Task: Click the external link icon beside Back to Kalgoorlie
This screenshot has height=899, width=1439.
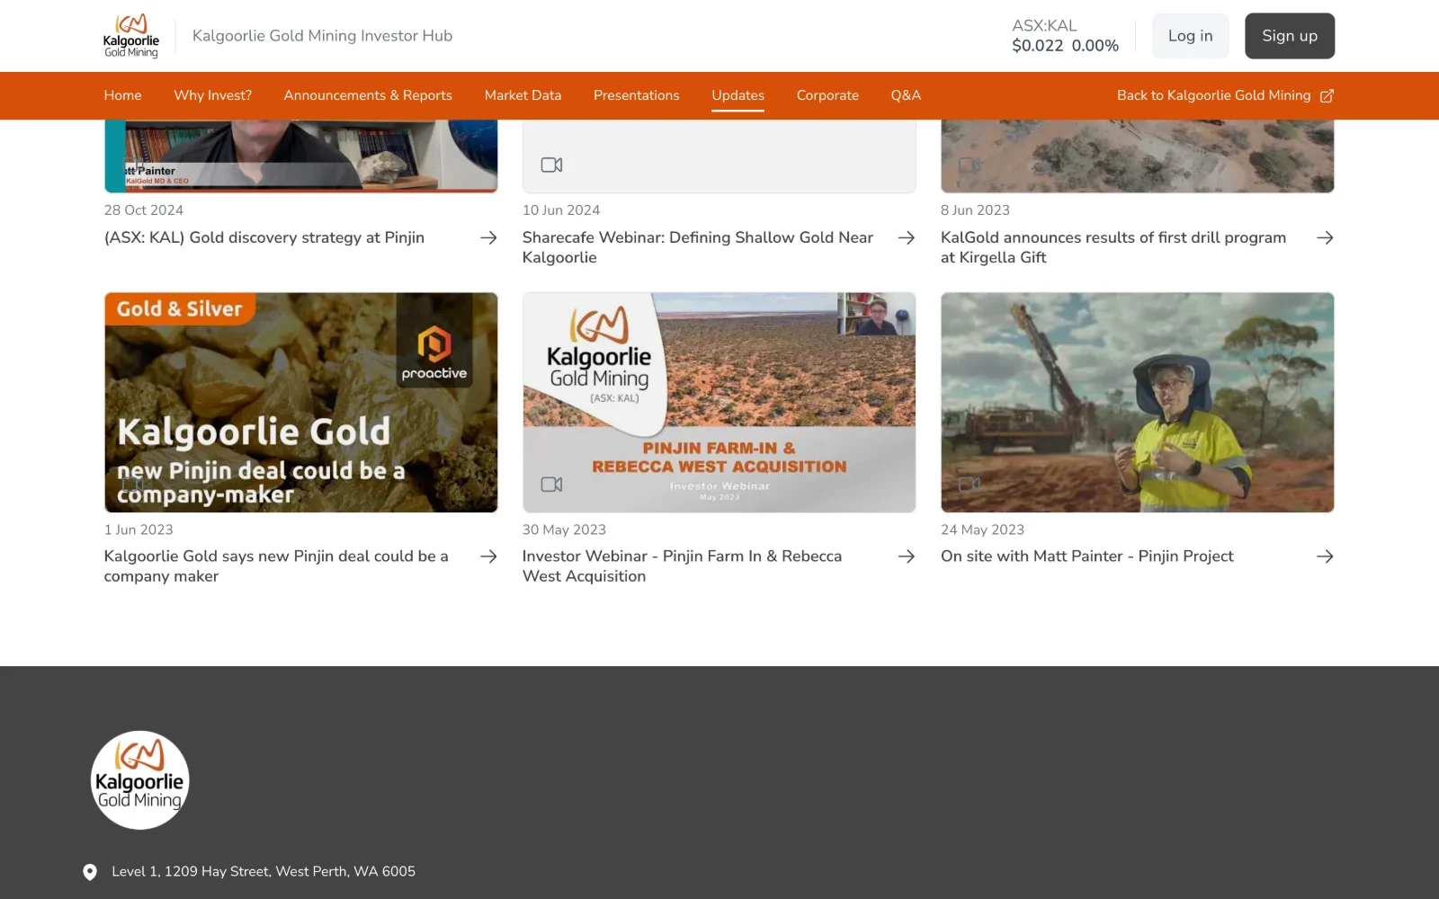Action: tap(1327, 96)
